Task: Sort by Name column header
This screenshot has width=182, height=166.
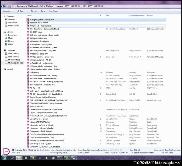Action: [x=29, y=15]
